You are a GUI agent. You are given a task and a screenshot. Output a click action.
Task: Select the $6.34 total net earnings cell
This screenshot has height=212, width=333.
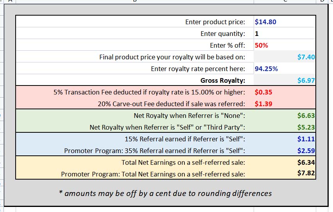[x=285, y=162]
